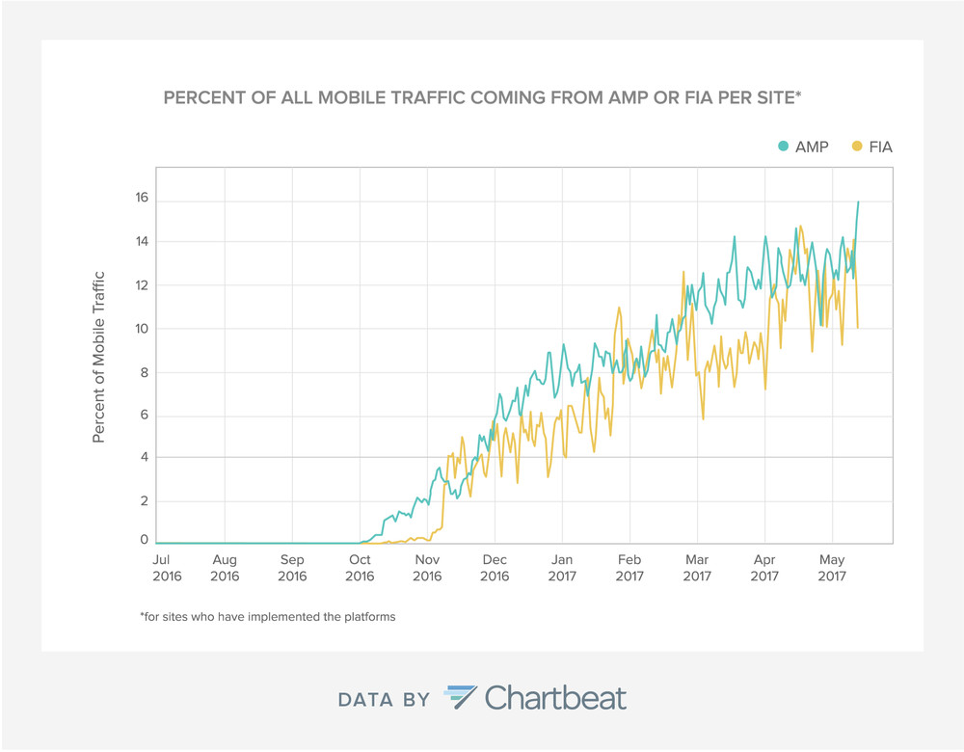Select the May 2017 axis label
This screenshot has width=964, height=752.
pos(832,568)
